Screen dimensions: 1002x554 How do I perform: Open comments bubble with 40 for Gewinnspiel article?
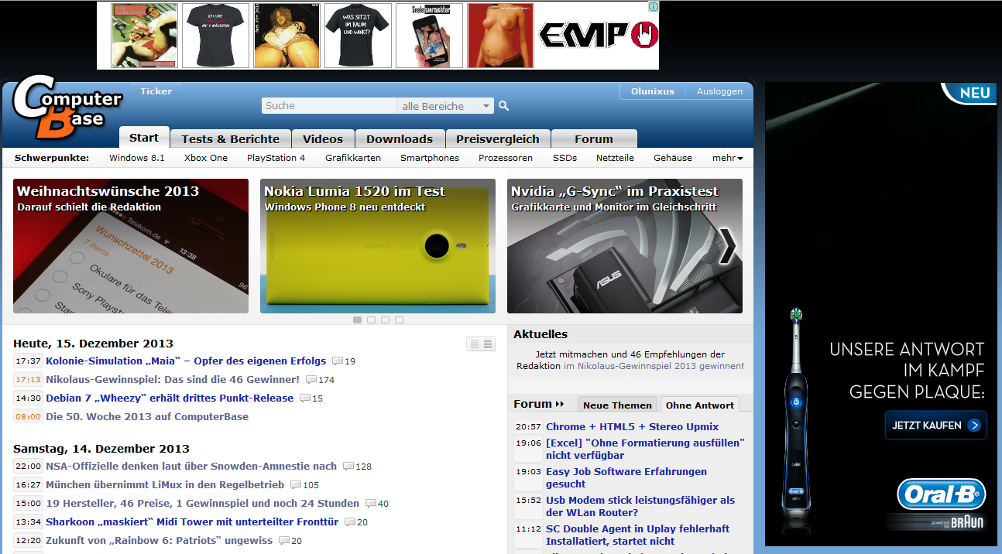tap(377, 504)
